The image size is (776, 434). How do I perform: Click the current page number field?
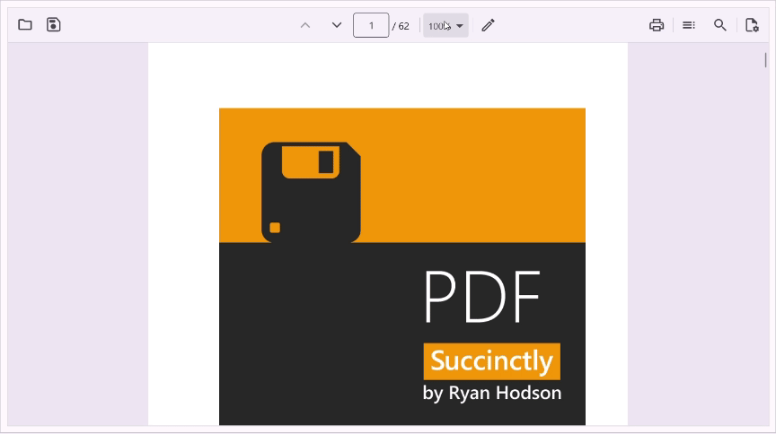click(371, 25)
